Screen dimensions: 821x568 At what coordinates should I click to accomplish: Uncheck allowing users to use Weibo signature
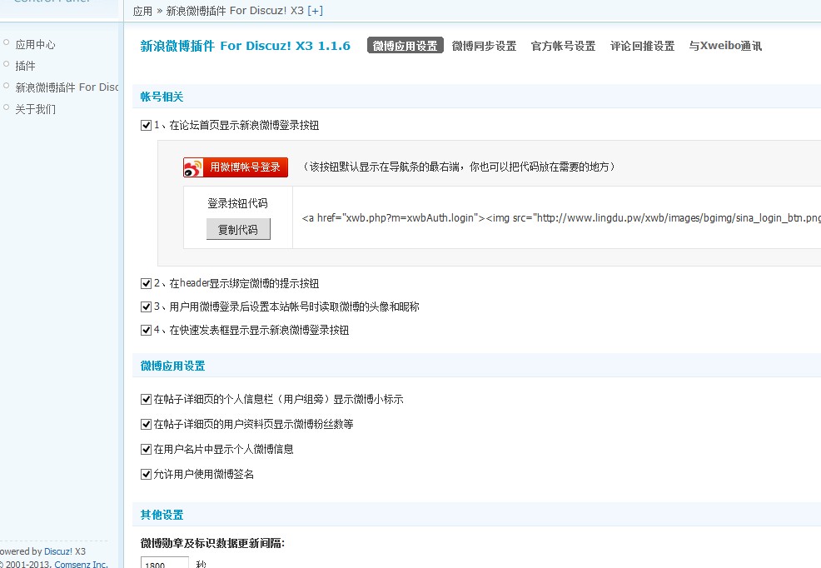[146, 474]
